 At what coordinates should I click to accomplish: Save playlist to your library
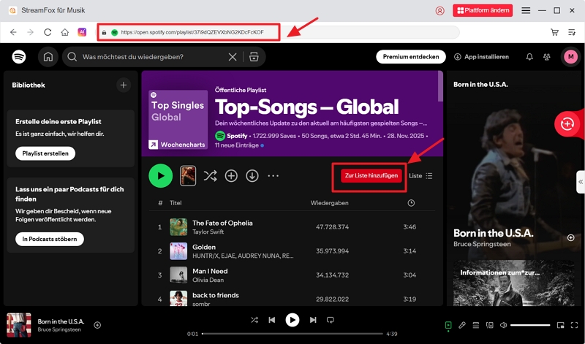click(x=231, y=175)
